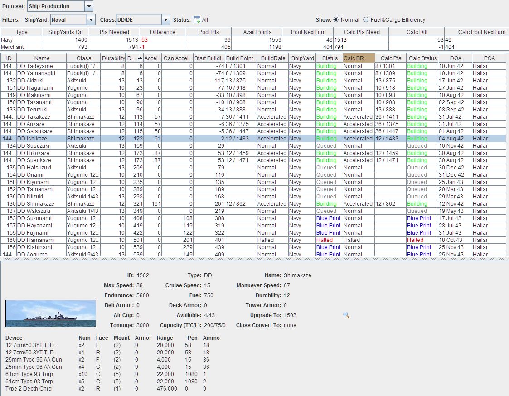Open the Data set dropdown arrow

(x=89, y=6)
